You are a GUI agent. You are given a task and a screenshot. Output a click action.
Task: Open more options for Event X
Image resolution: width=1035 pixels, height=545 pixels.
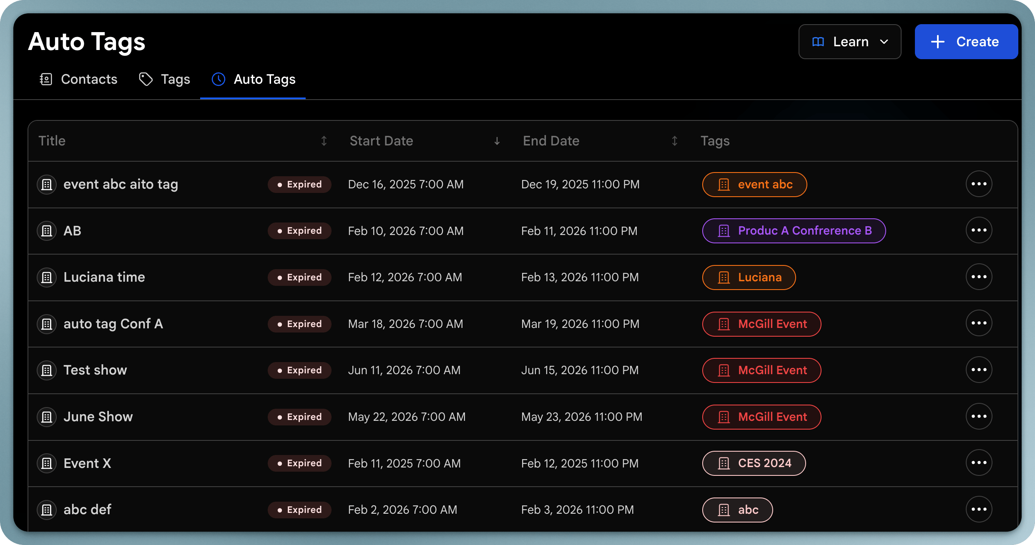[979, 463]
